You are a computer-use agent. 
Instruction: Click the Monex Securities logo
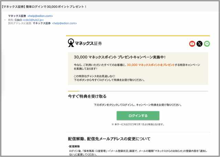(85, 43)
